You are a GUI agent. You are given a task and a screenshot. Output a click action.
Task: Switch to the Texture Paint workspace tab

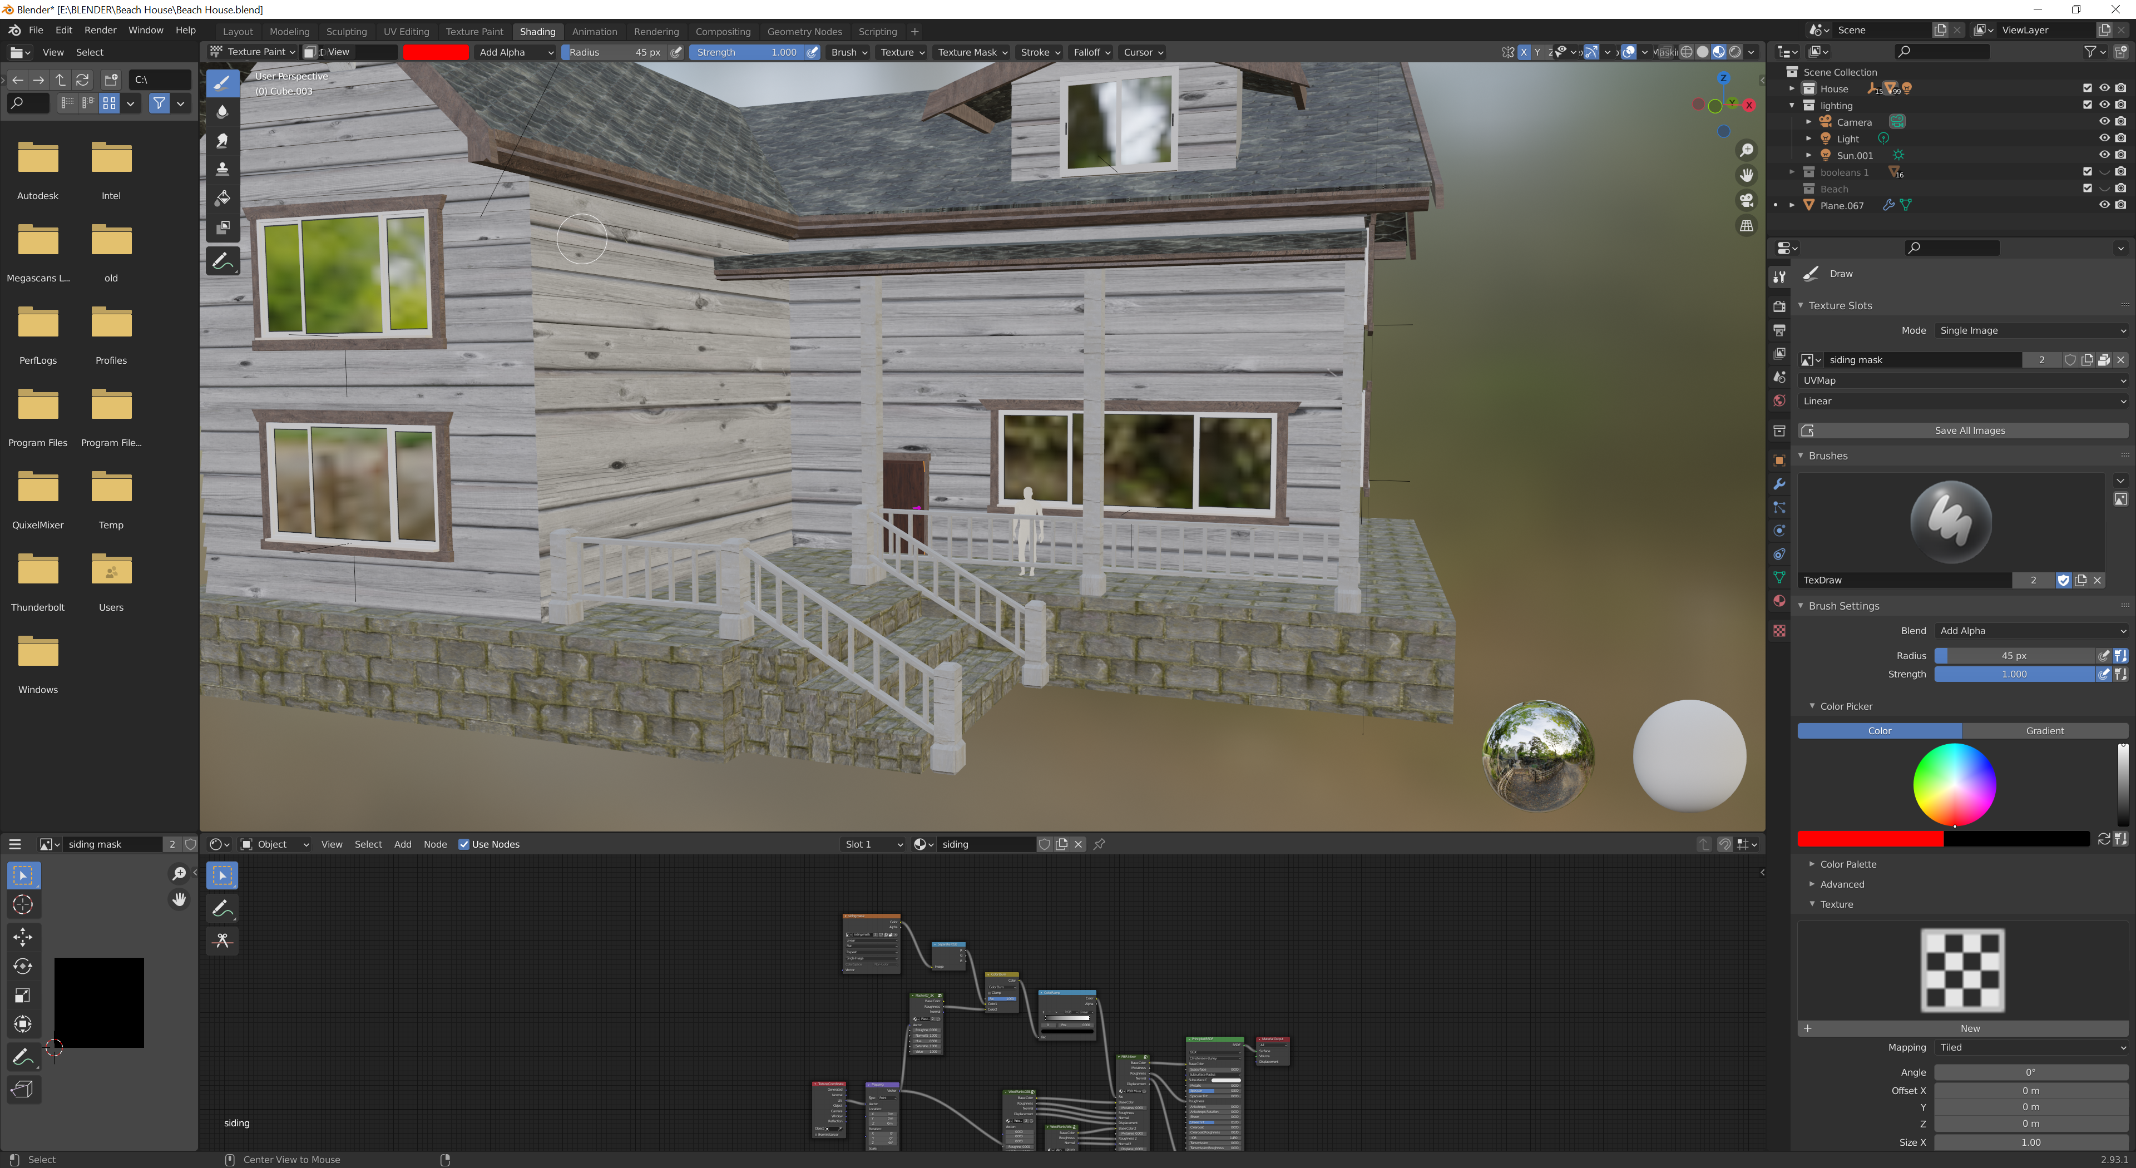tap(474, 32)
